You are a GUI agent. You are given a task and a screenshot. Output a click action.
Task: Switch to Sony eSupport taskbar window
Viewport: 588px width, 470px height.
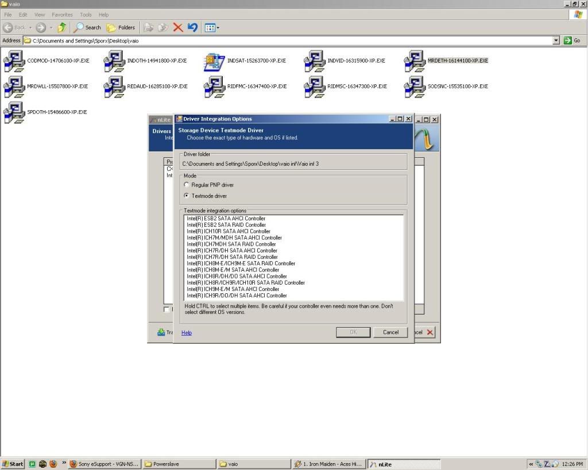105,464
